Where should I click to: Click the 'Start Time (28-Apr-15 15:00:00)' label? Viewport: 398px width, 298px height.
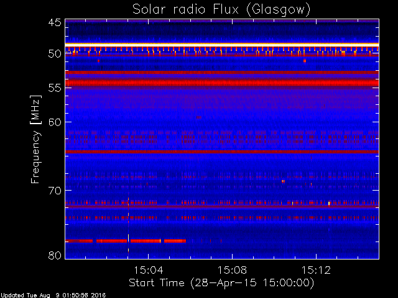point(221,283)
